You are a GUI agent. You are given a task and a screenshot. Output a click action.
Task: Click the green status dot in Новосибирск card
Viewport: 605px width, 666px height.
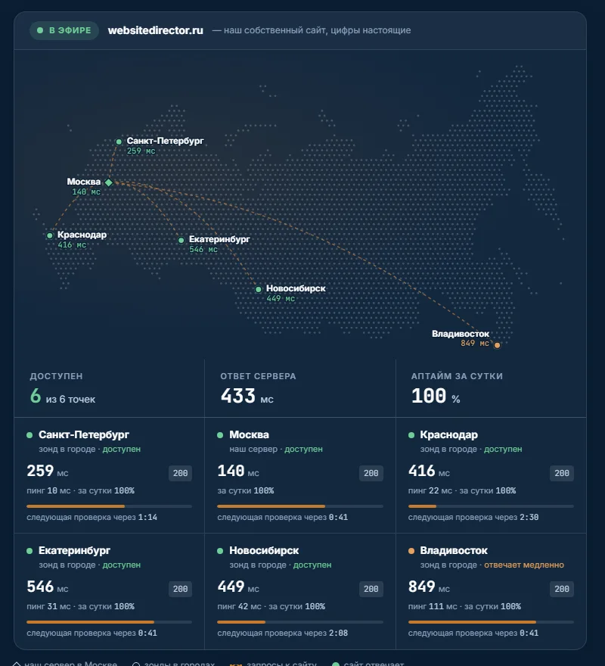pos(220,551)
